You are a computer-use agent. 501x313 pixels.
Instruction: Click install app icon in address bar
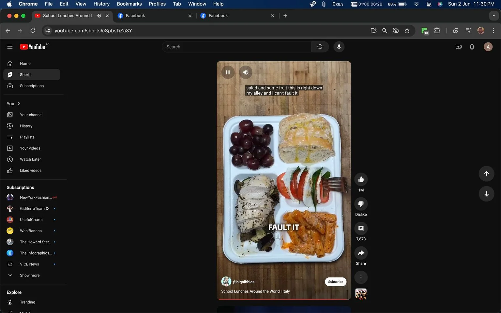click(373, 30)
